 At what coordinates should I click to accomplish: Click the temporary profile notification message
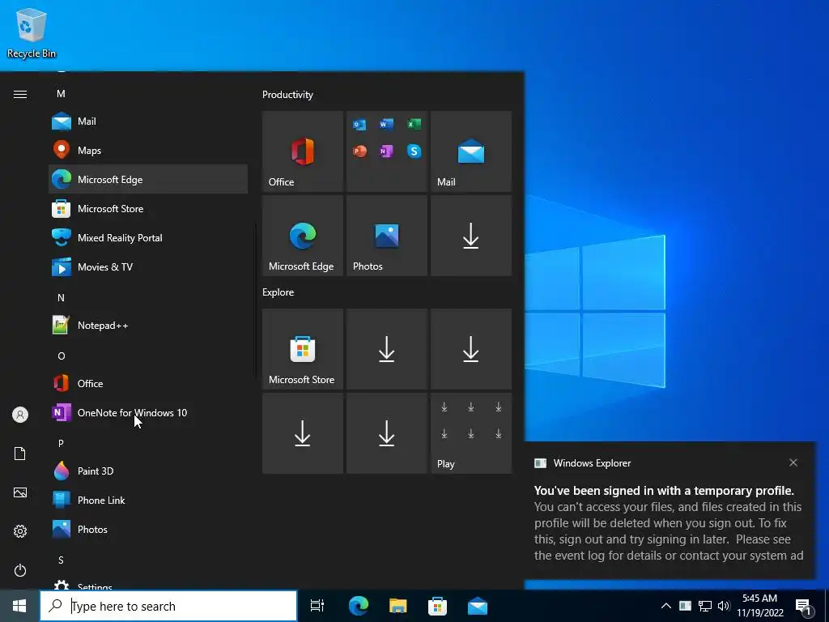[669, 523]
